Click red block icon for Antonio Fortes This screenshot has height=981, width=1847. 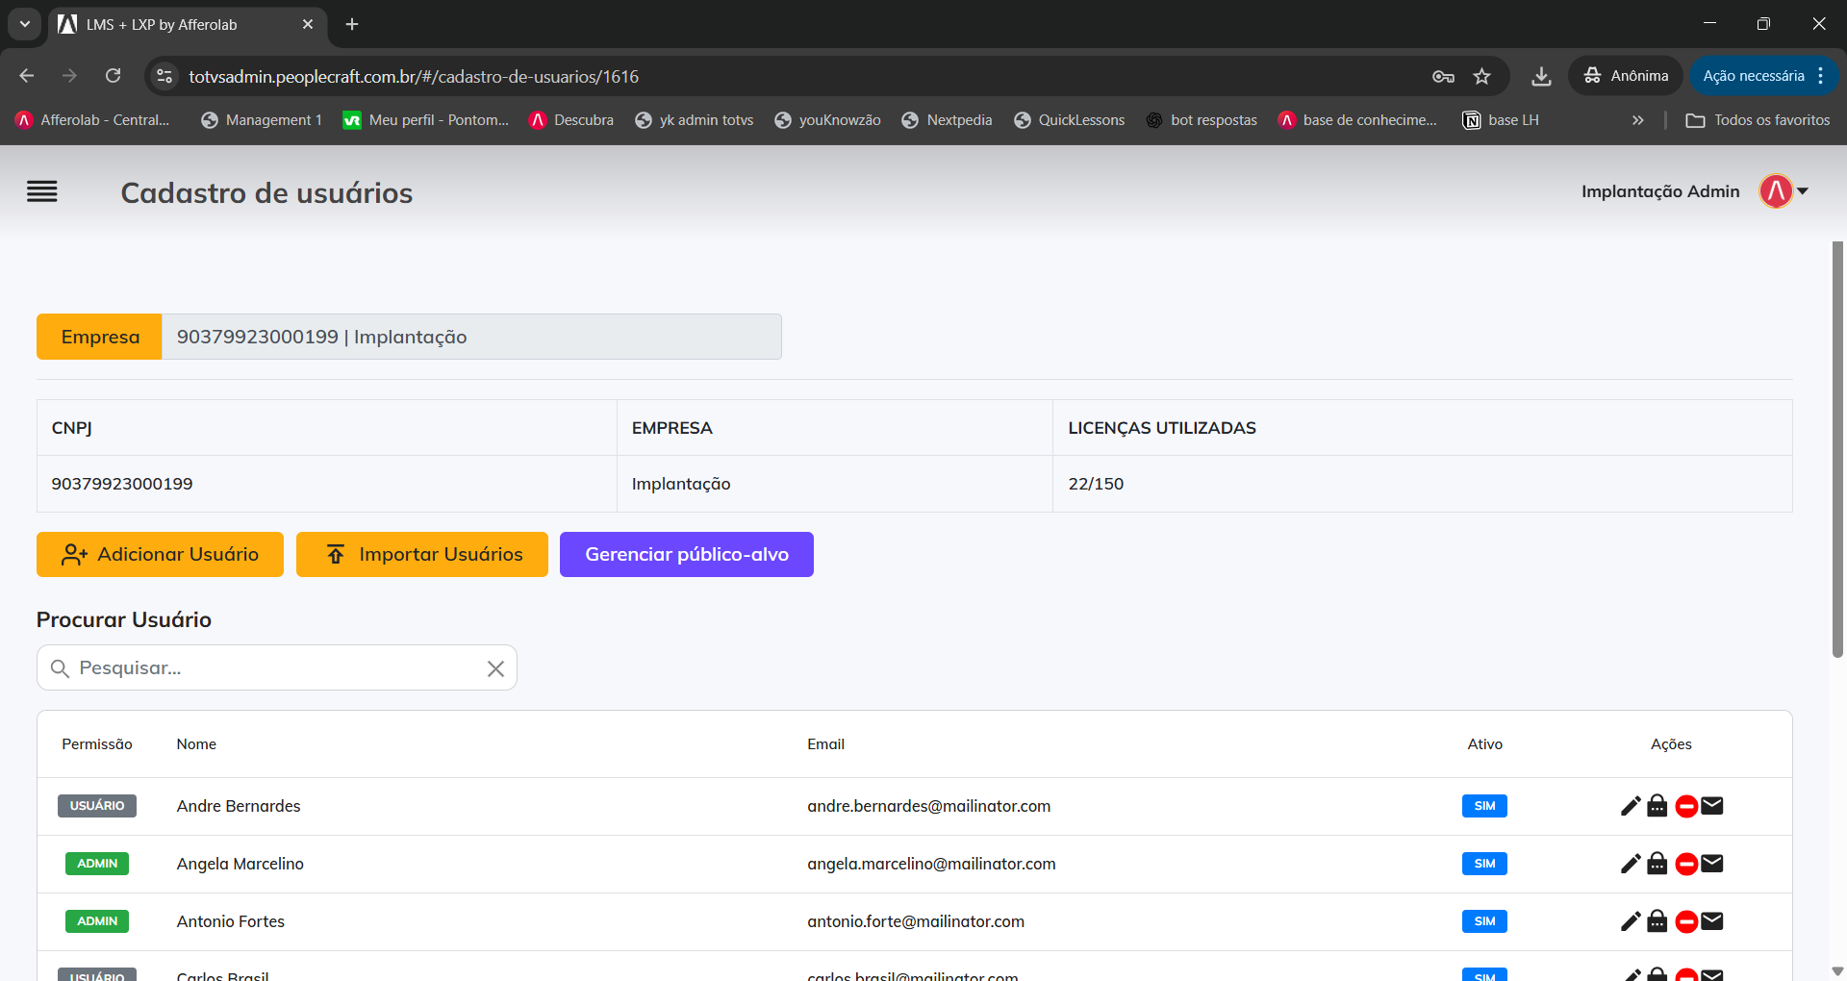click(1686, 921)
